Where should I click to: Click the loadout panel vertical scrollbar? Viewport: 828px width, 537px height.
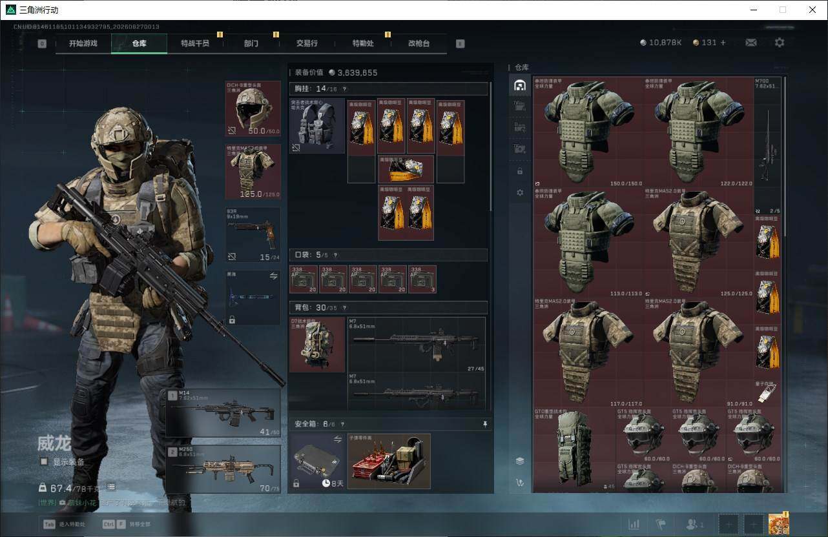[x=491, y=145]
